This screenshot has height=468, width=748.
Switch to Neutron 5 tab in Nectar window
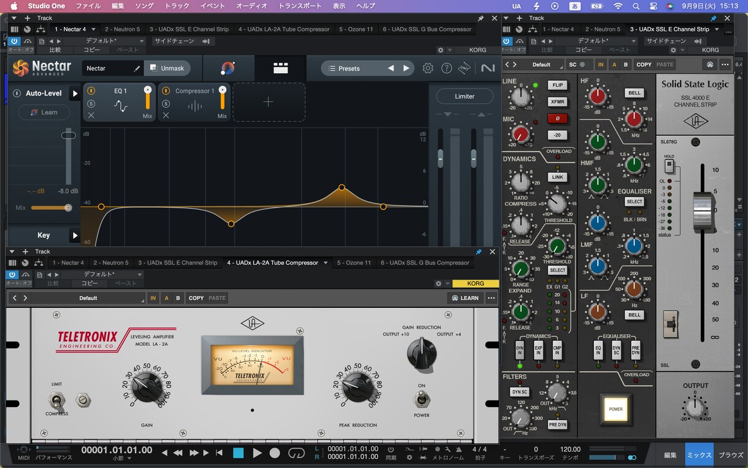click(x=122, y=29)
